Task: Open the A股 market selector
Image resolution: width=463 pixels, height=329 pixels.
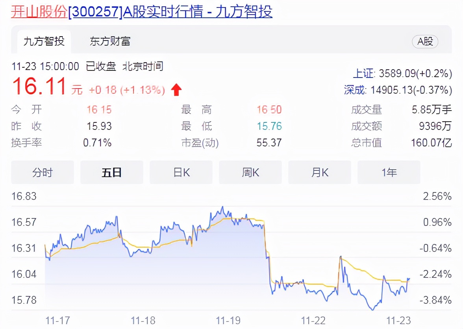Action: click(x=425, y=42)
